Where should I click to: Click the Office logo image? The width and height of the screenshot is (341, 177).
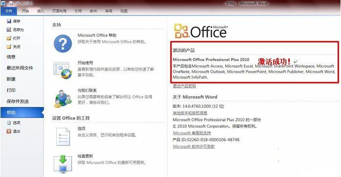tap(201, 31)
